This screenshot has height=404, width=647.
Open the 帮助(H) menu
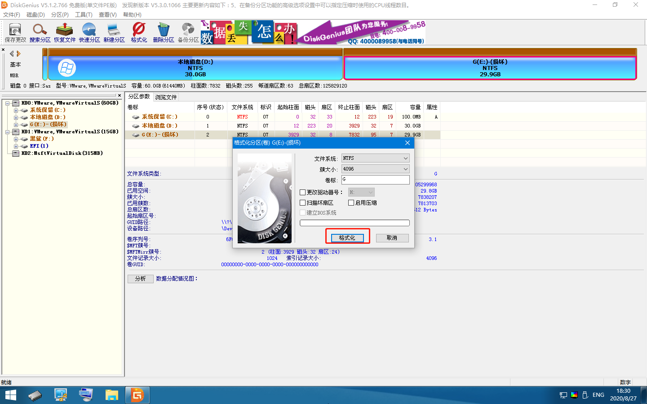click(x=132, y=15)
